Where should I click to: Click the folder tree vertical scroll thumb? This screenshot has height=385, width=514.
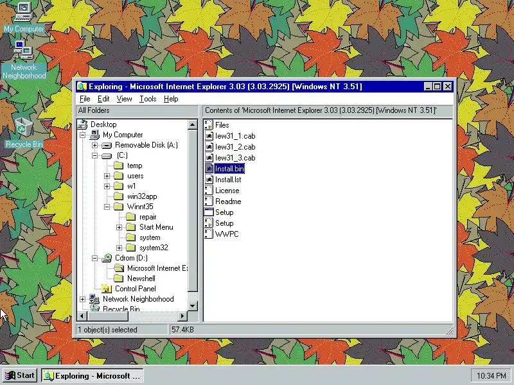click(x=192, y=210)
